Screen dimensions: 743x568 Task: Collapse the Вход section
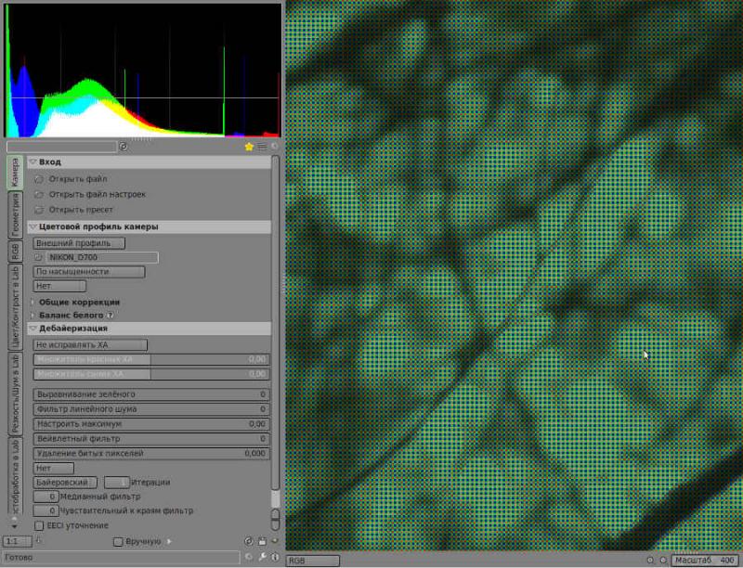(33, 161)
